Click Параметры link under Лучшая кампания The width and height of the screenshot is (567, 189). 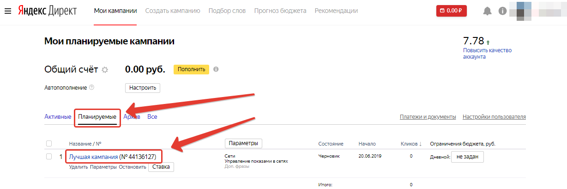point(103,167)
